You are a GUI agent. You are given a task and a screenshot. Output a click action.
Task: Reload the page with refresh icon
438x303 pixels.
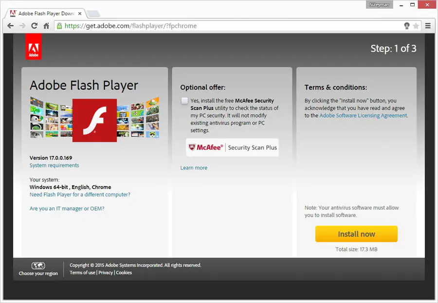34,26
